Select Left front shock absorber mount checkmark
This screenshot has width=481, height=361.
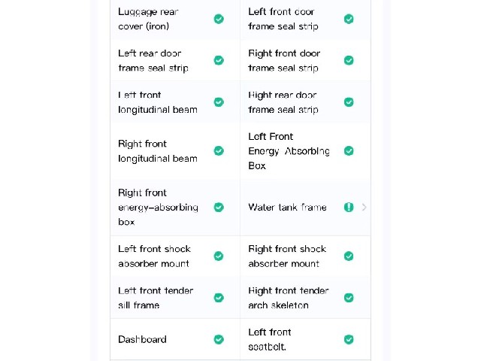click(219, 256)
